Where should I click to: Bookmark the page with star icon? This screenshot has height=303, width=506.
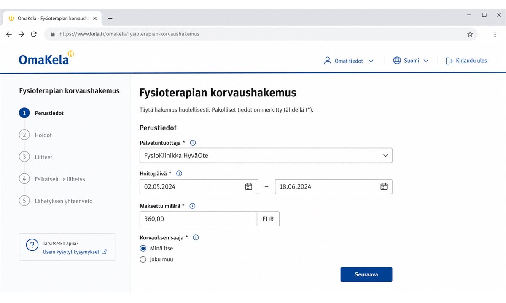(470, 34)
